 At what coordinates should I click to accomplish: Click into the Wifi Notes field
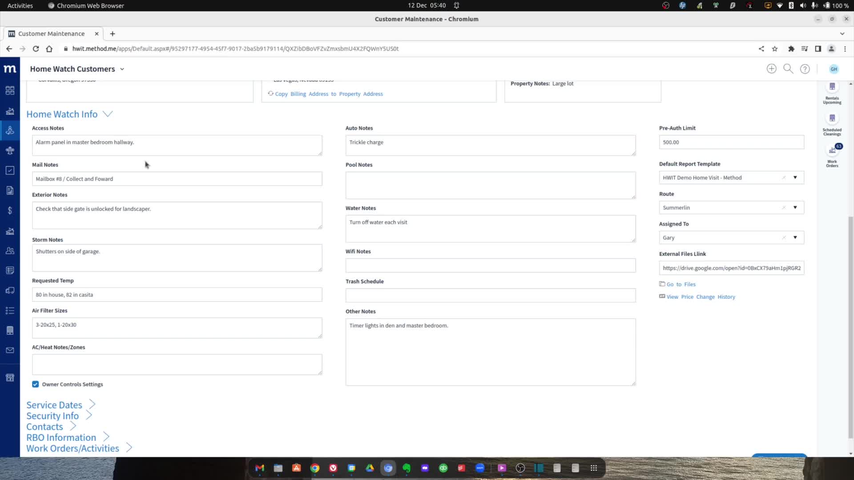490,266
